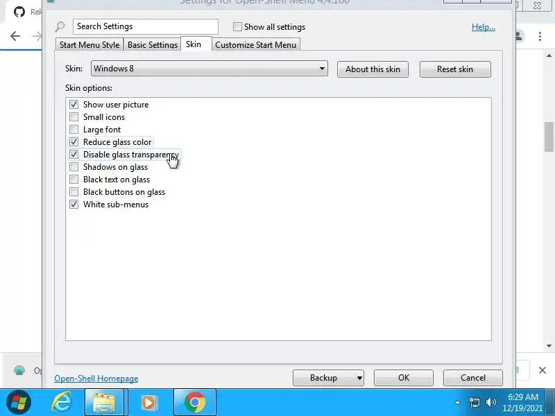Click the Show Desktop strip on the taskbar

(x=552, y=402)
